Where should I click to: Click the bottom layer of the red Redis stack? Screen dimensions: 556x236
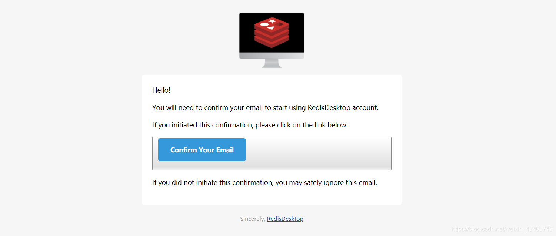[x=272, y=44]
